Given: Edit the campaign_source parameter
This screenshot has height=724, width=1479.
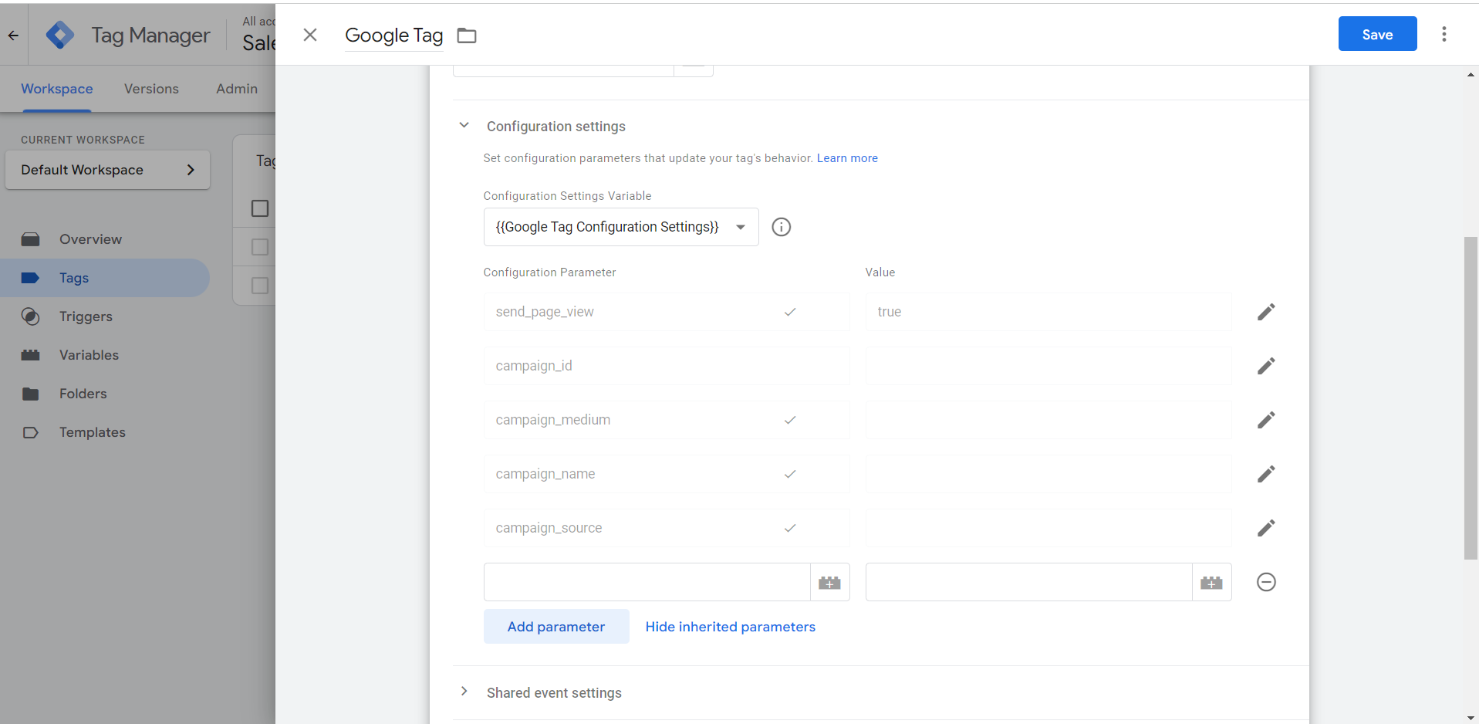Looking at the screenshot, I should pos(1266,528).
